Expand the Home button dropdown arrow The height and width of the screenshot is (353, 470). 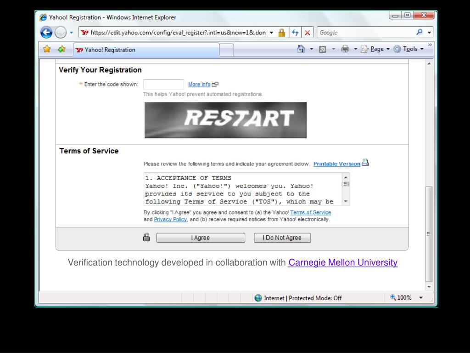click(x=312, y=49)
